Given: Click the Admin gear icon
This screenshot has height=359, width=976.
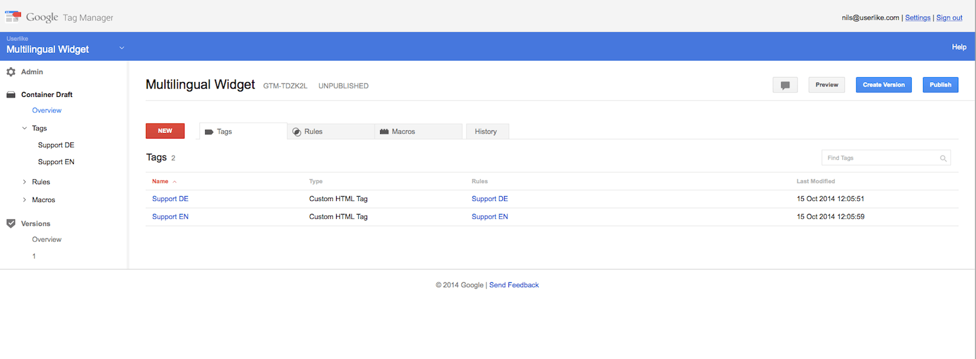Looking at the screenshot, I should coord(11,72).
